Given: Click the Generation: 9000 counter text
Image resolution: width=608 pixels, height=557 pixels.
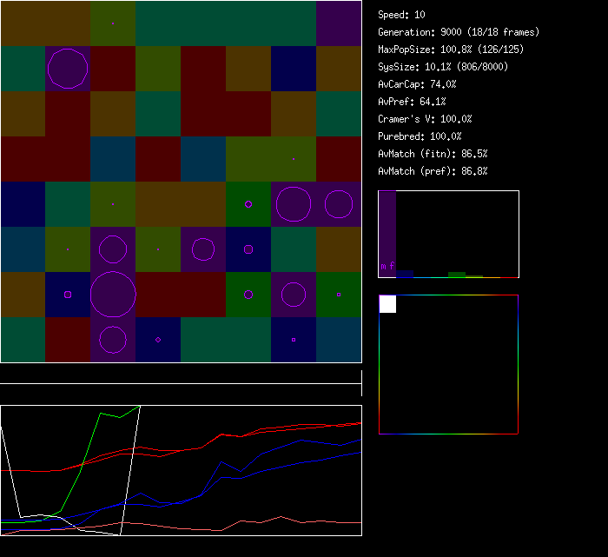Looking at the screenshot, I should coord(458,32).
